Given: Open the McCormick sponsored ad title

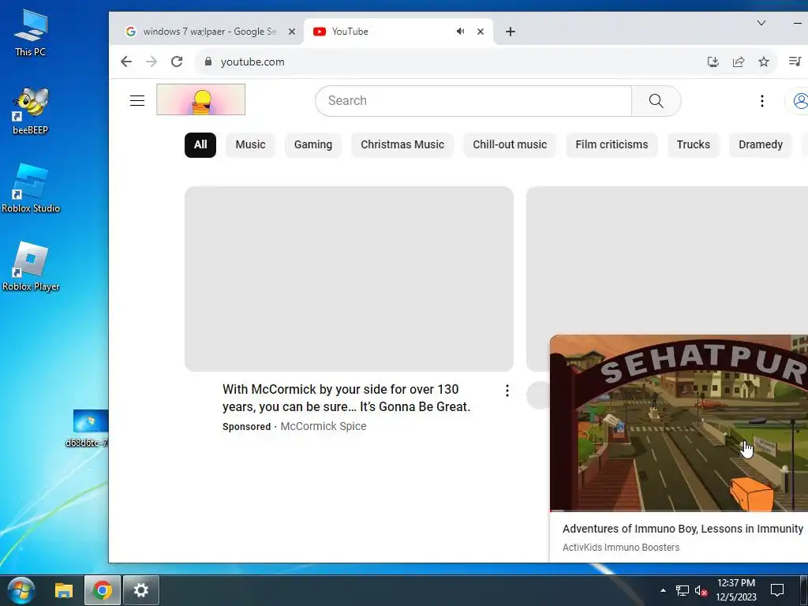Looking at the screenshot, I should point(346,398).
